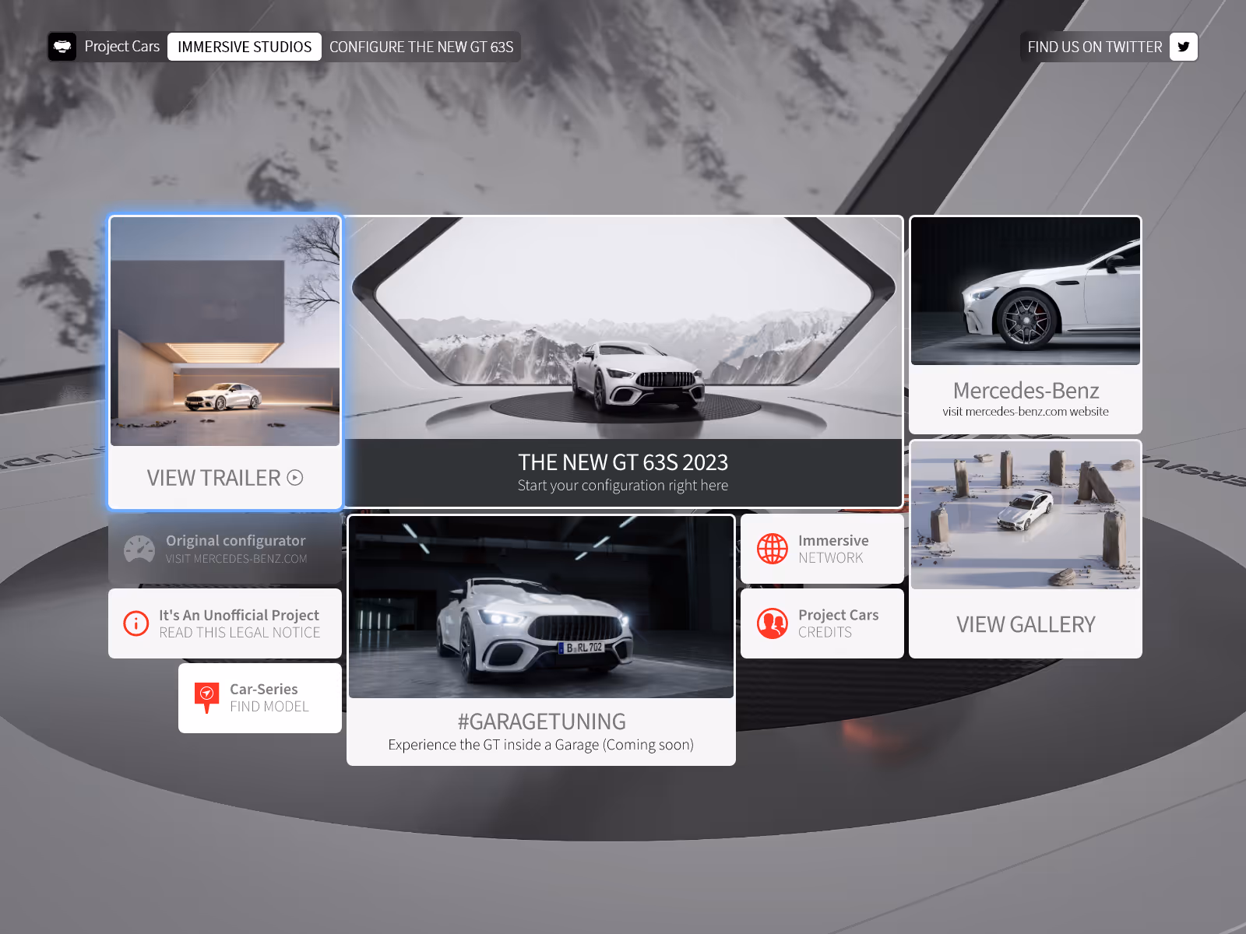The width and height of the screenshot is (1246, 934).
Task: Click the View Trailer label
Action: click(213, 478)
